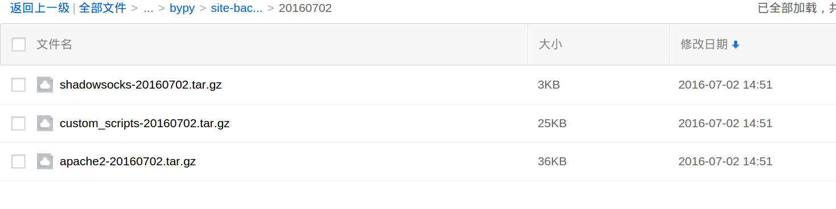Screen dimensions: 836x209
Task: Toggle the apache2-20160702.tar.gz checkbox
Action: pos(19,161)
